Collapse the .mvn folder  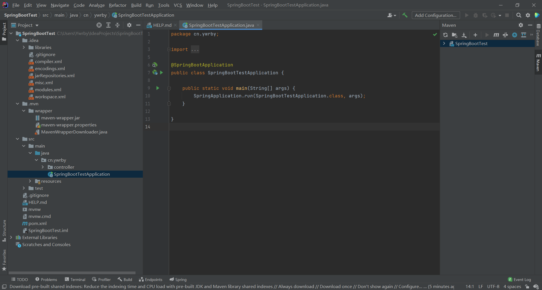18,104
